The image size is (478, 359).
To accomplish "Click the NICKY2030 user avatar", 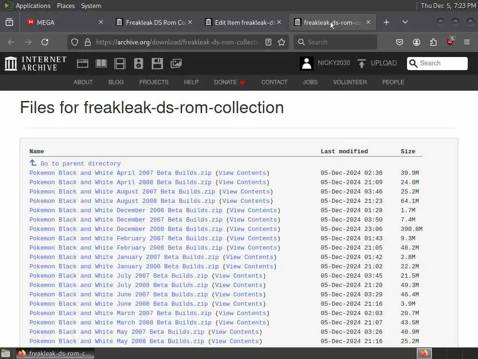I will click(306, 64).
